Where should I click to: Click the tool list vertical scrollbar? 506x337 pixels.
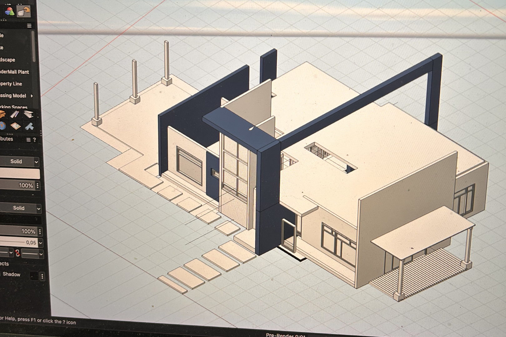pos(33,46)
